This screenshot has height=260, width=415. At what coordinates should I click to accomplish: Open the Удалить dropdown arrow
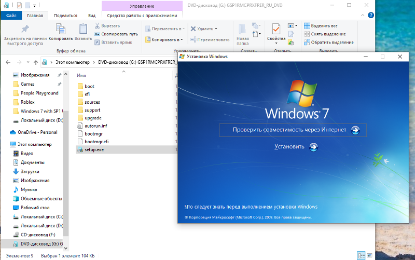coord(216,29)
